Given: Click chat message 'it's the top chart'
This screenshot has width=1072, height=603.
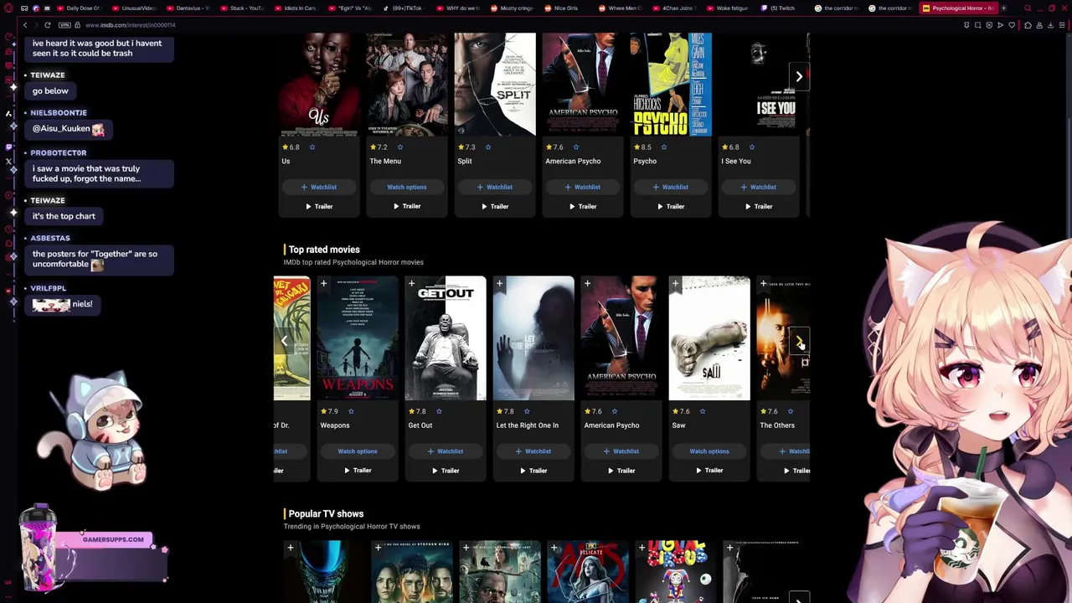Looking at the screenshot, I should coord(64,216).
